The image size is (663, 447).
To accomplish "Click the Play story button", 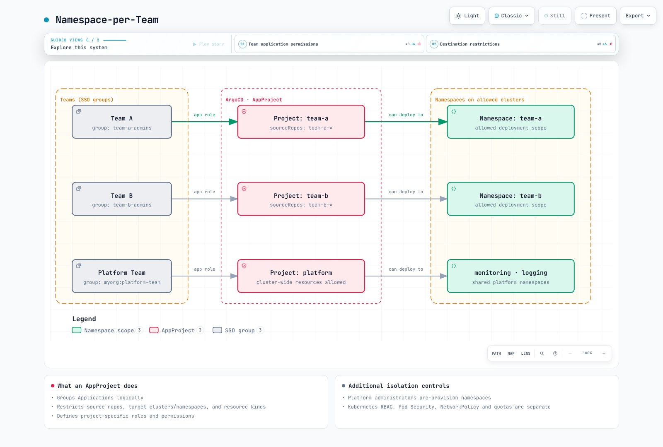I will [208, 44].
